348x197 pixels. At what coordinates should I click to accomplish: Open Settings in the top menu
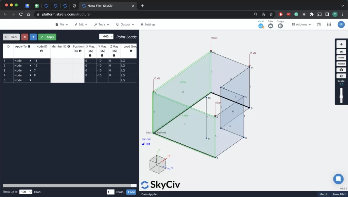(148, 24)
